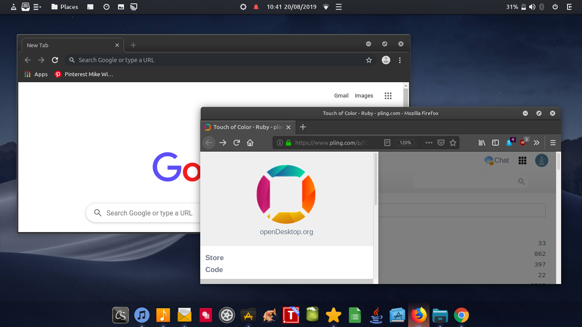The height and width of the screenshot is (327, 582).
Task: Open the red notification bell
Action: click(x=256, y=7)
